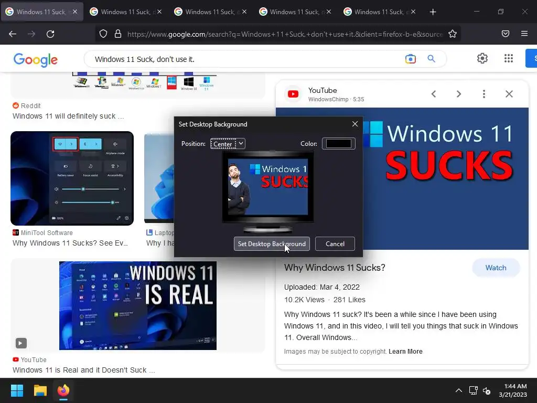The height and width of the screenshot is (403, 537).
Task: Click the Google logo
Action: (x=36, y=60)
